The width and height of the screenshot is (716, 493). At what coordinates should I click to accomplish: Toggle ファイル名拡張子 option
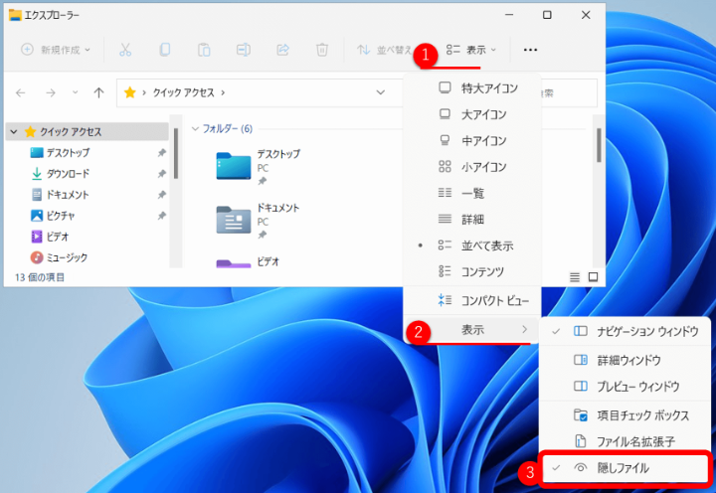tap(625, 441)
